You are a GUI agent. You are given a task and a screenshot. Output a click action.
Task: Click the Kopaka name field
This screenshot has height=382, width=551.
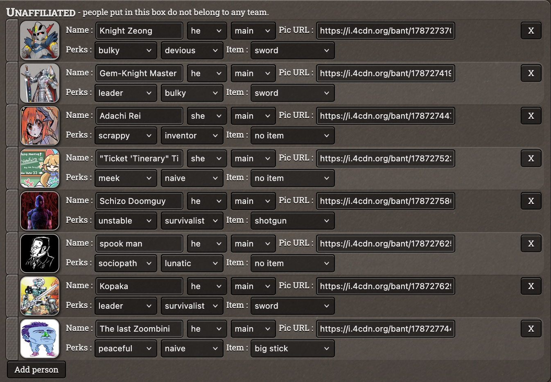pyautogui.click(x=139, y=286)
